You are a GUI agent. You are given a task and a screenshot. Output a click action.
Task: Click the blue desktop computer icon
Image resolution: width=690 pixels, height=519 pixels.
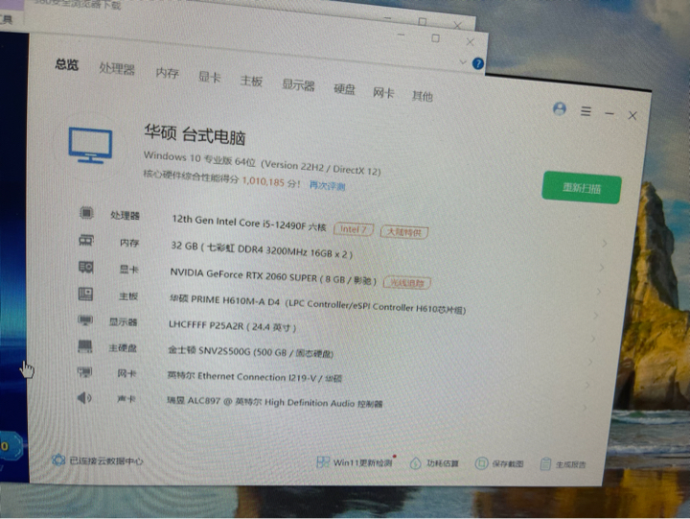tap(90, 146)
